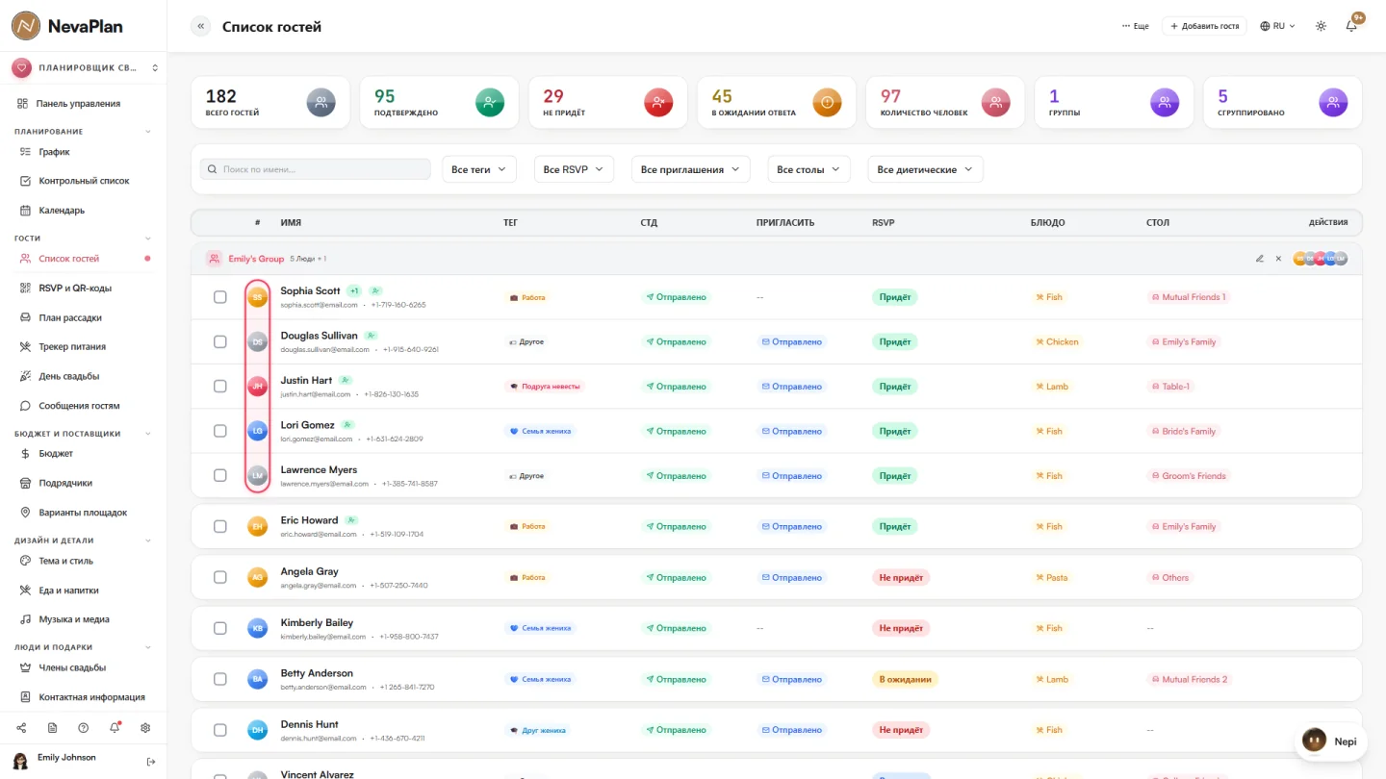Click the Не придёт 29 stat icon
Viewport: 1386px width, 779px height.
pos(658,102)
